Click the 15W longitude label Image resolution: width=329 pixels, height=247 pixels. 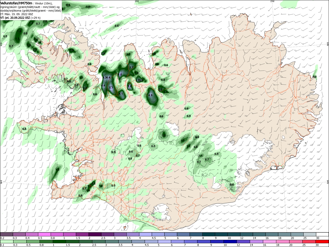click(x=272, y=1)
